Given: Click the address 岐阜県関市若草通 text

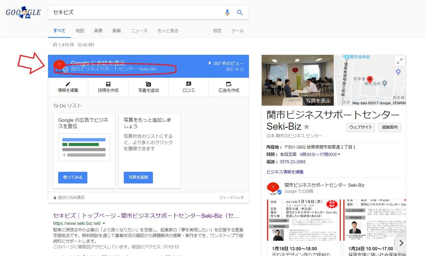Looking at the screenshot, I should click(320, 147).
